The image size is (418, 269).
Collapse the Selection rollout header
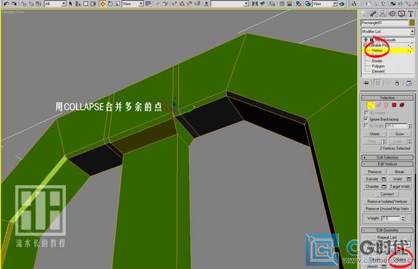point(387,98)
